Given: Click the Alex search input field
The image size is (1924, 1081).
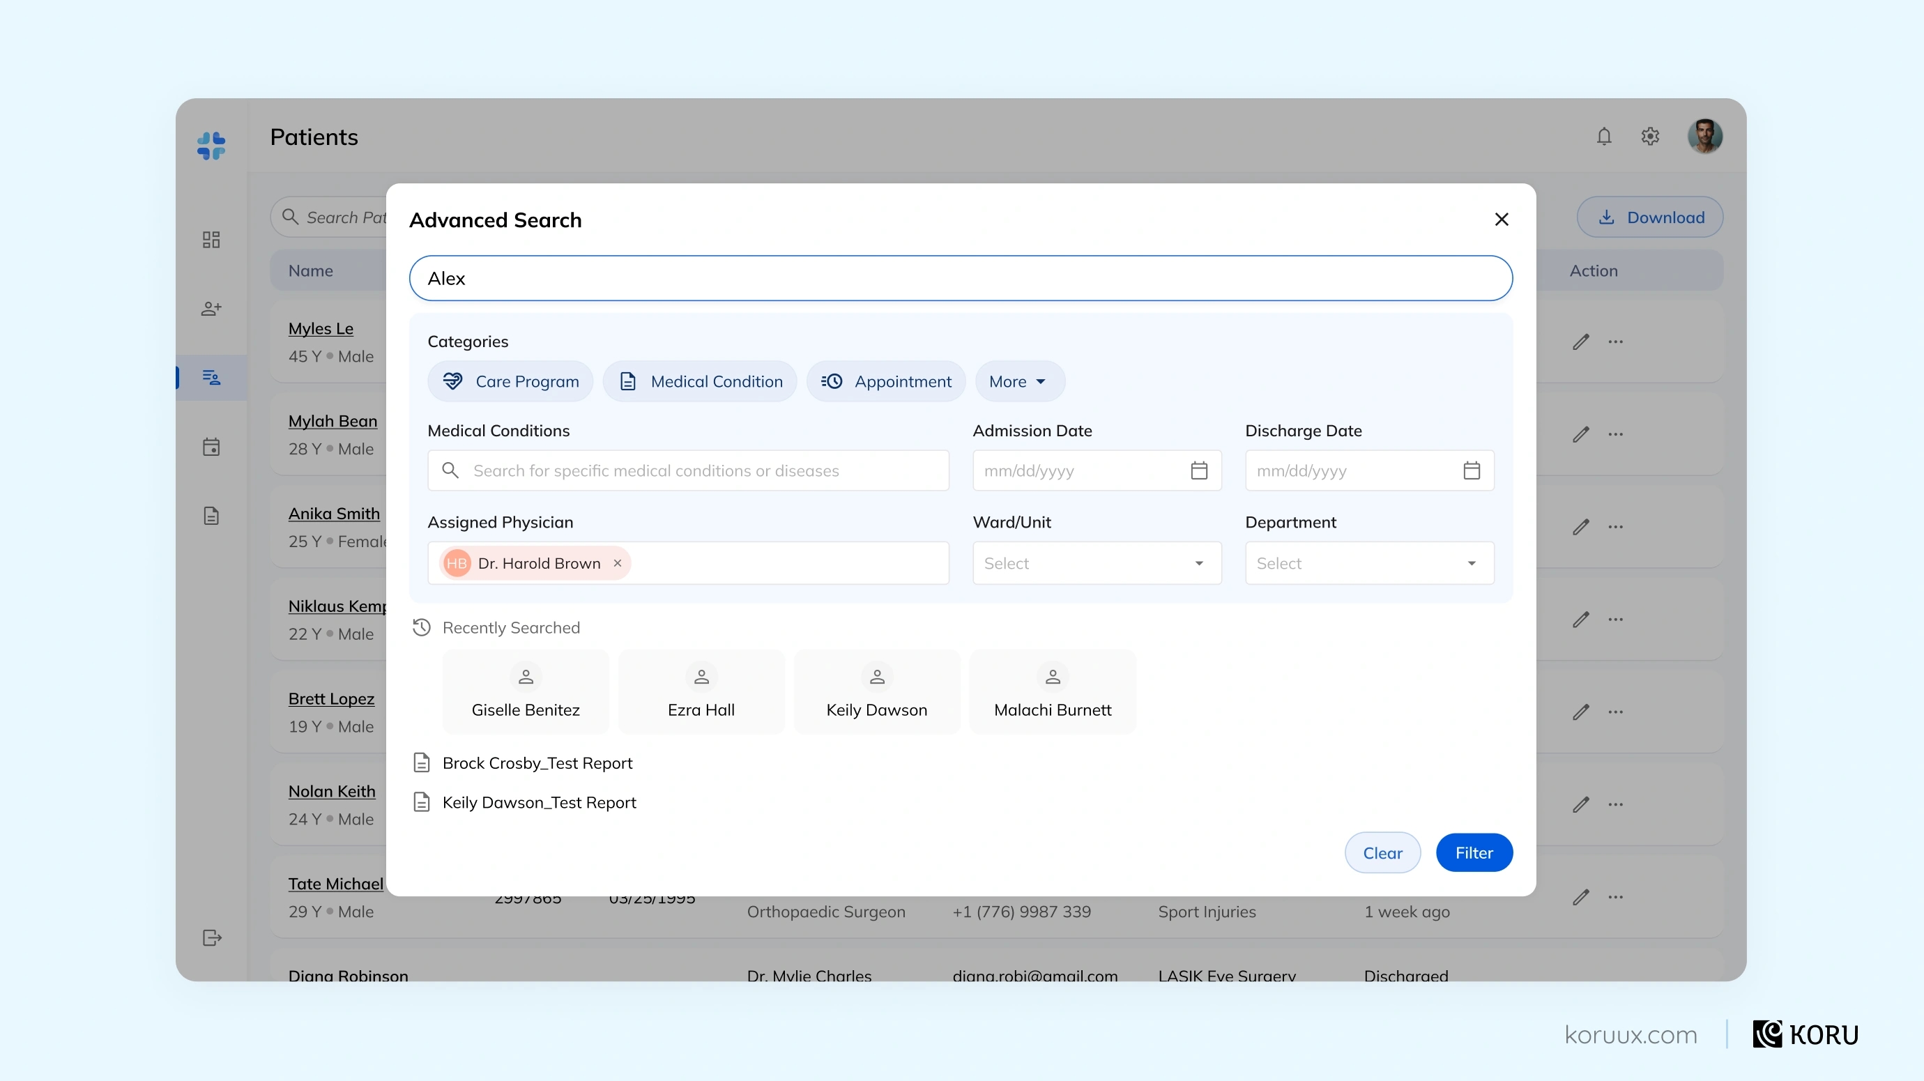Looking at the screenshot, I should 961,279.
